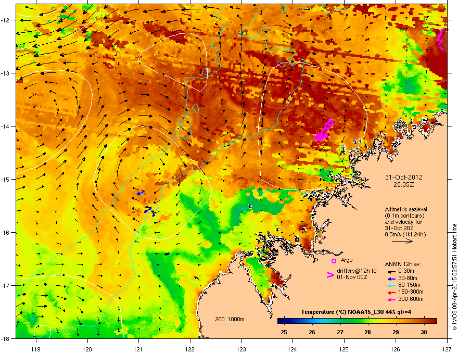Click the latitude axis label '-15'
This screenshot has width=458, height=354.
(x=4, y=179)
